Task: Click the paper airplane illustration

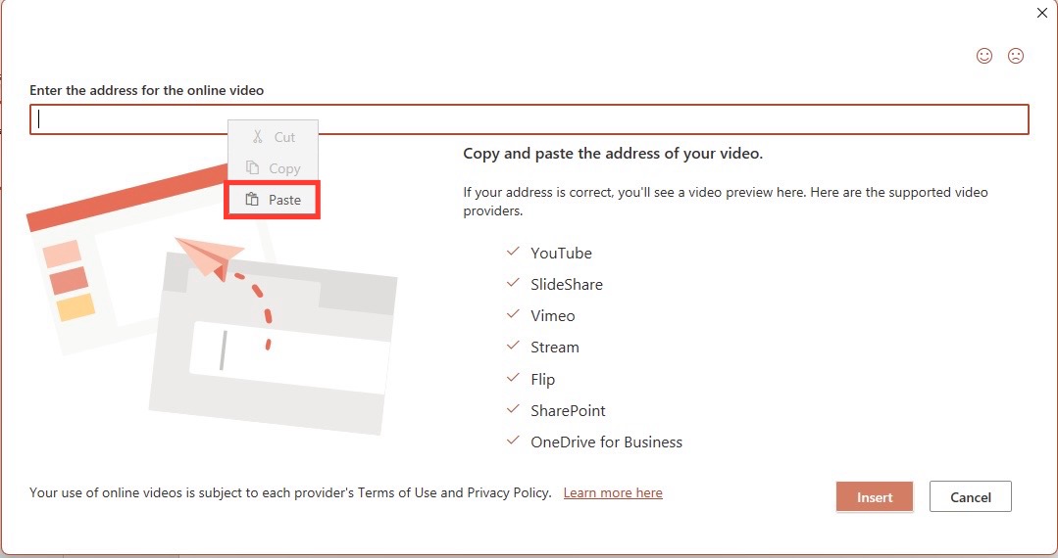Action: click(208, 257)
